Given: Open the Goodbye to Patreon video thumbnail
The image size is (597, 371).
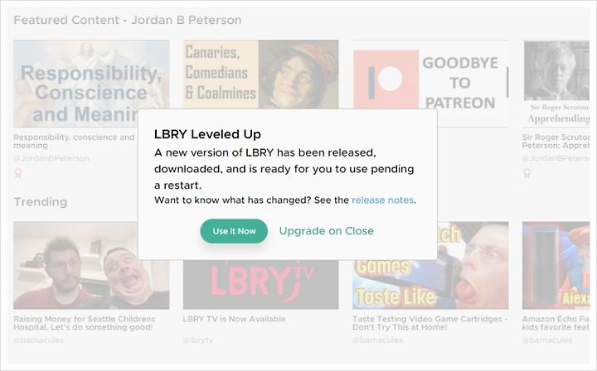Looking at the screenshot, I should pos(430,75).
